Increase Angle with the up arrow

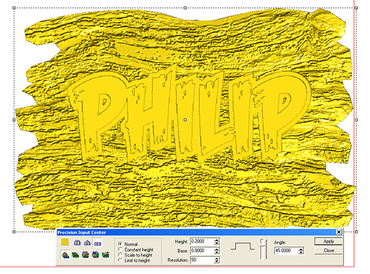301,249
